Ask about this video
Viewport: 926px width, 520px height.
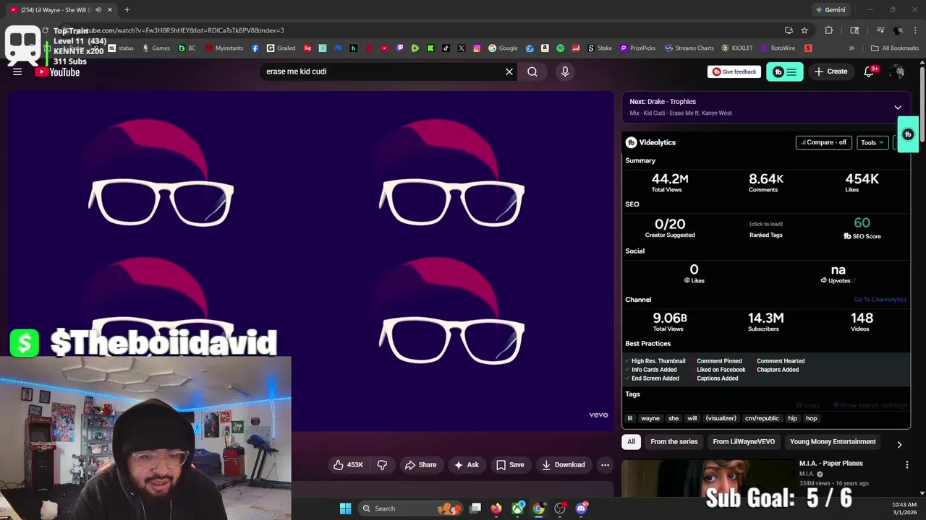pyautogui.click(x=466, y=464)
